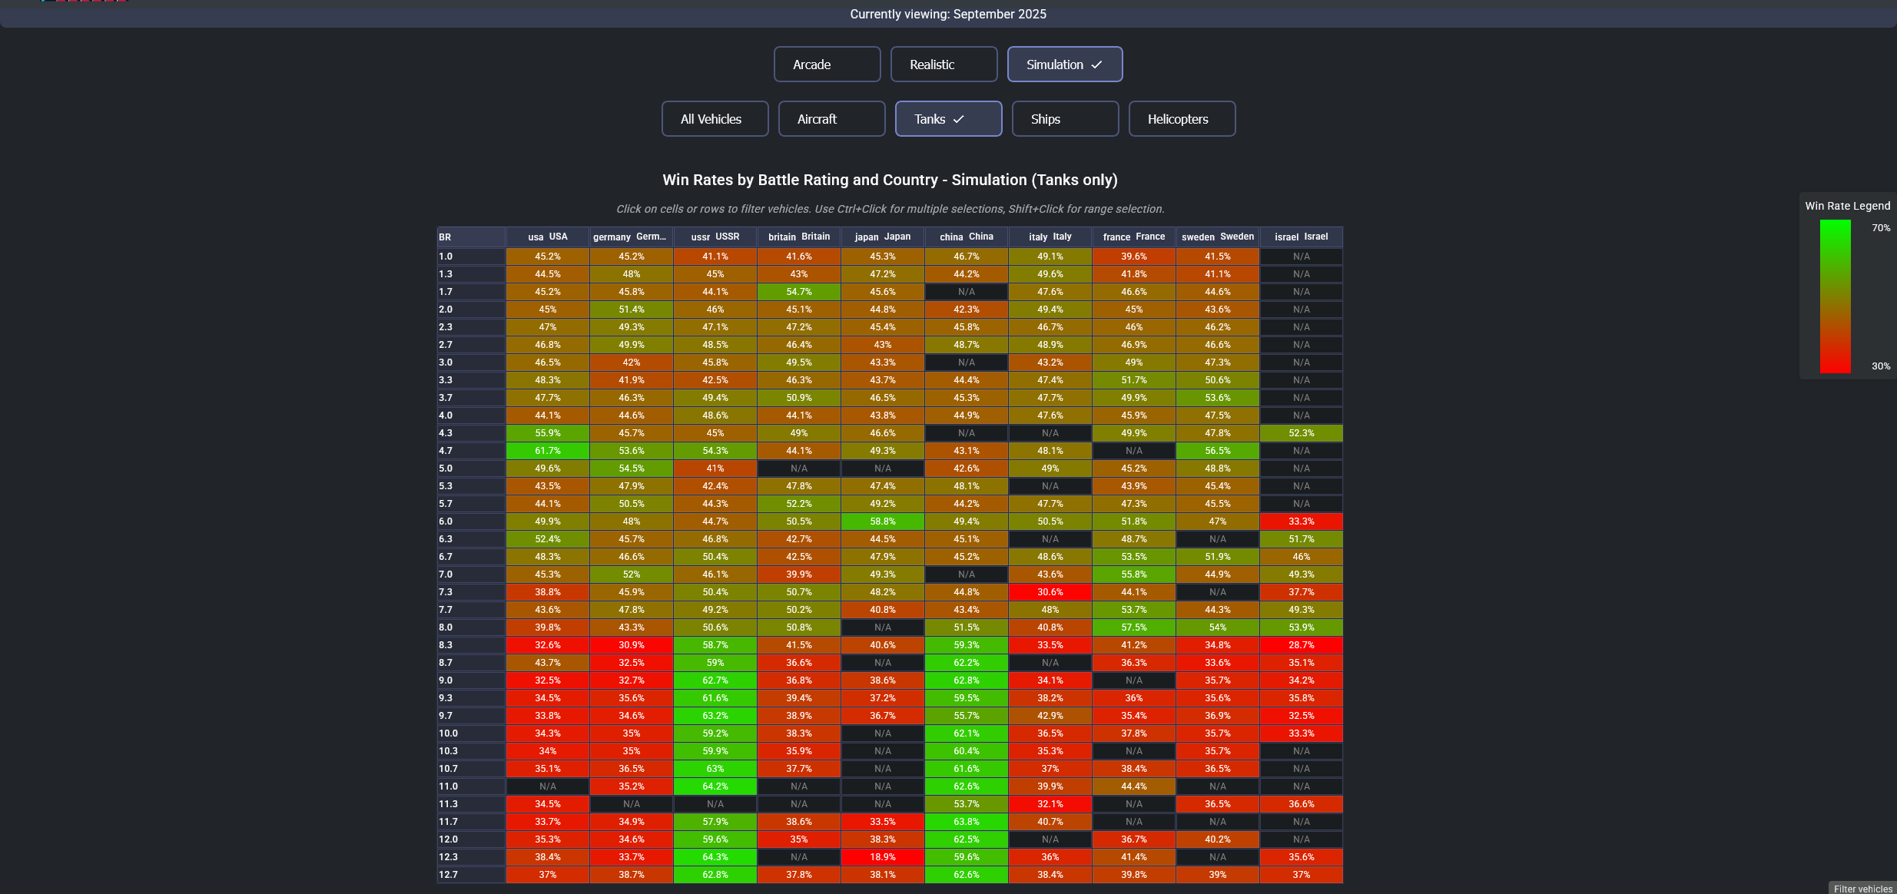Image resolution: width=1897 pixels, height=894 pixels.
Task: Click Japan 18.9% cell at BR 12.3
Action: pyautogui.click(x=883, y=857)
